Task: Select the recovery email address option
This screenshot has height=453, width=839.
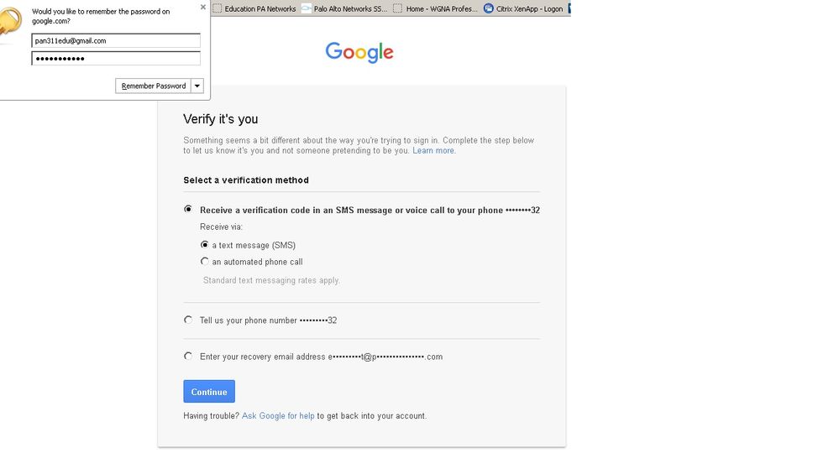Action: coord(188,356)
